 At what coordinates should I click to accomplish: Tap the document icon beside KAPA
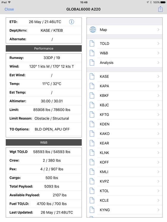pos(92,86)
